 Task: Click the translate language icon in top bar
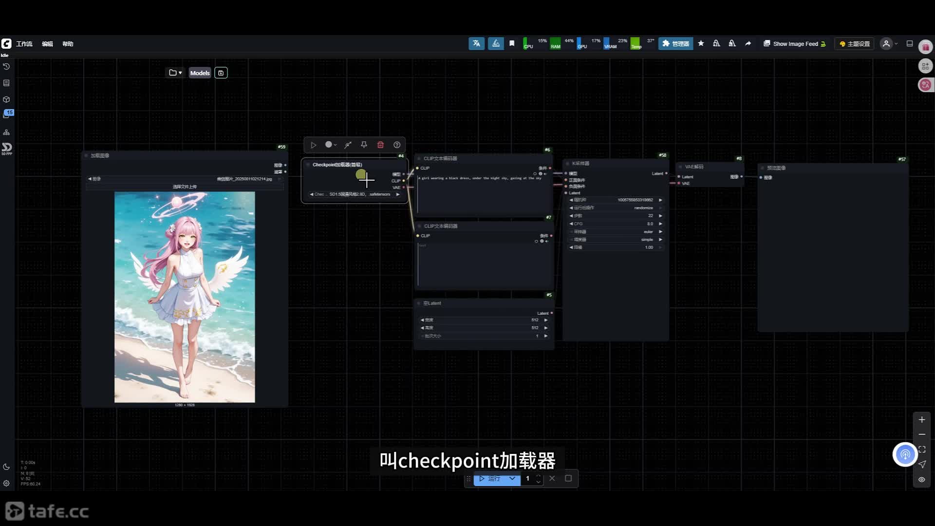click(x=476, y=44)
